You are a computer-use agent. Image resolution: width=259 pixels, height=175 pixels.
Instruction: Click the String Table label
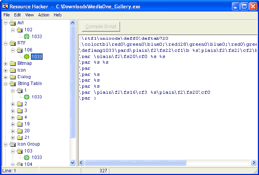[x=30, y=83]
